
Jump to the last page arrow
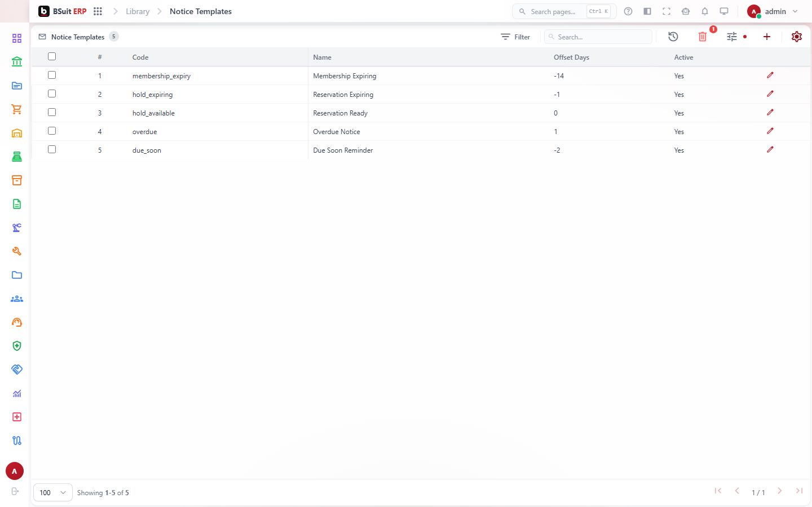pos(799,491)
